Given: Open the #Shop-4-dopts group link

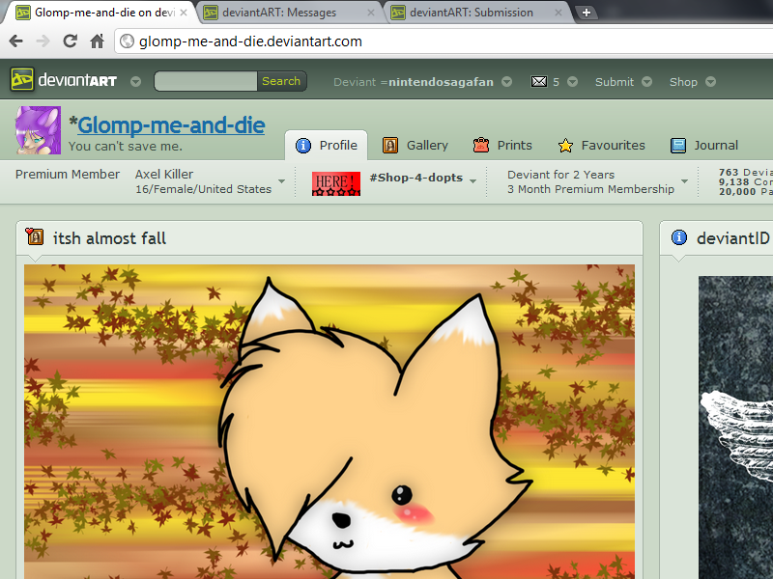Looking at the screenshot, I should [x=416, y=178].
